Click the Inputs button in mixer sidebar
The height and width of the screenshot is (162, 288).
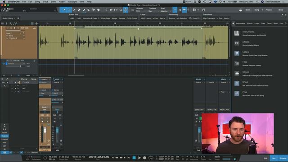click(x=4, y=133)
